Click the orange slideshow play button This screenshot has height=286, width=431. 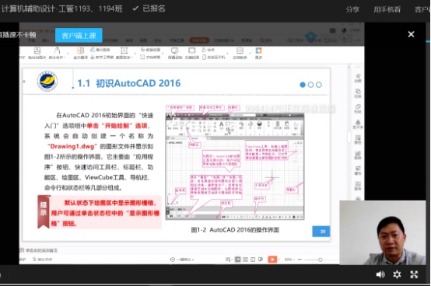pos(272,260)
